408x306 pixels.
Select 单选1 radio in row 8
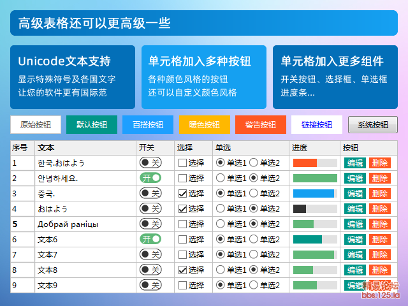coord(220,270)
